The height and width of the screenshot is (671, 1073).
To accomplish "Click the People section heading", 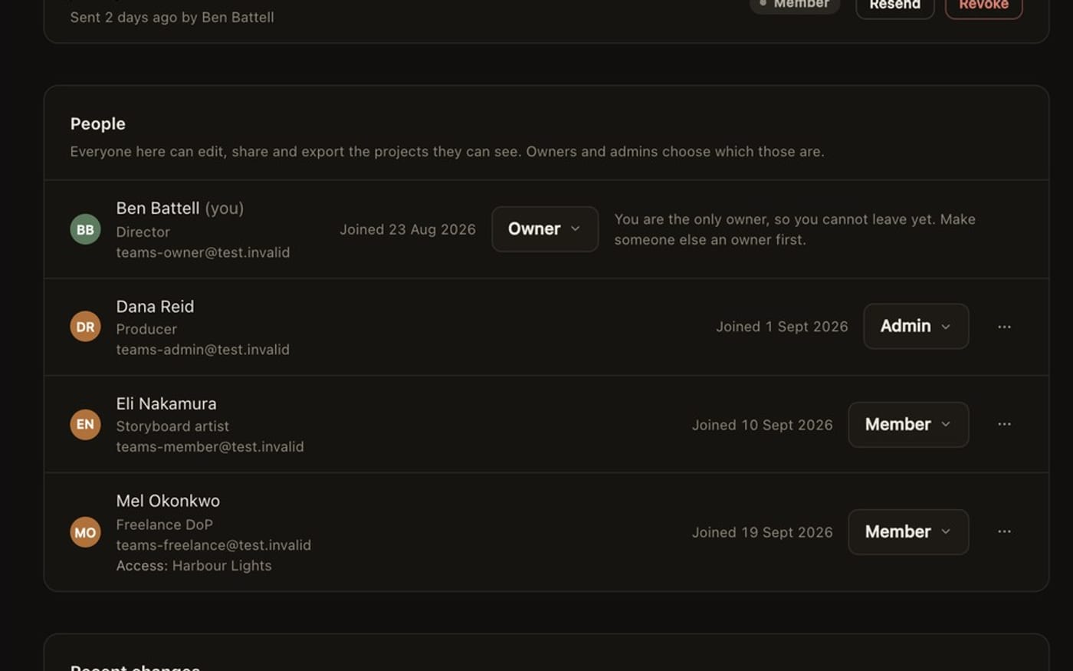I will pyautogui.click(x=98, y=123).
